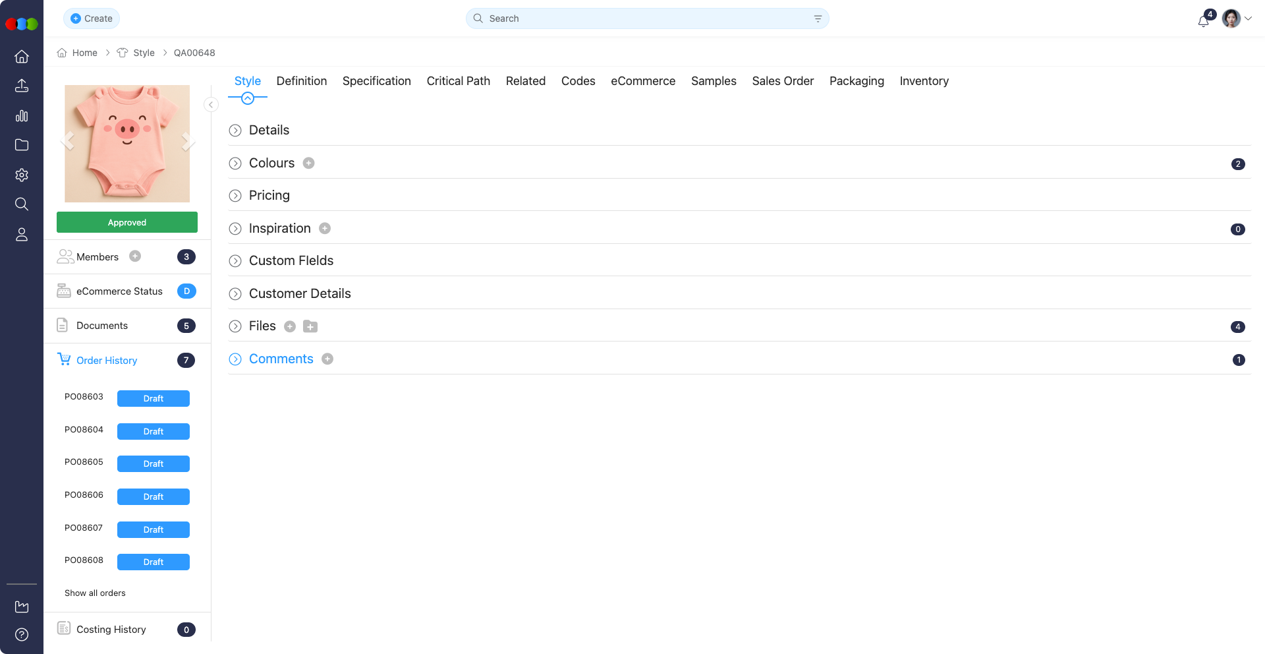Add a new member with plus icon

(135, 256)
